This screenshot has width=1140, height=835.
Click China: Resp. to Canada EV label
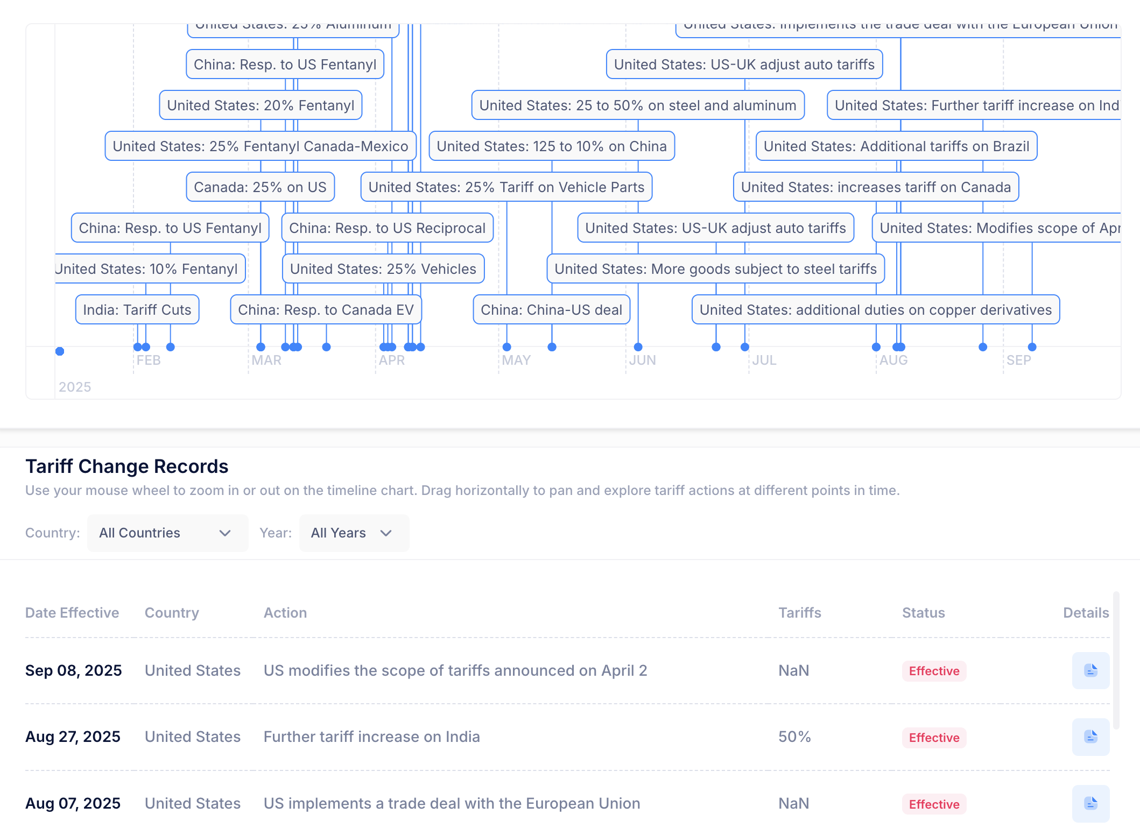coord(326,310)
